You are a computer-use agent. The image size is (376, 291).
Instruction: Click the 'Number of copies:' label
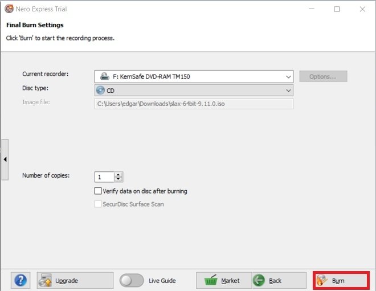46,175
